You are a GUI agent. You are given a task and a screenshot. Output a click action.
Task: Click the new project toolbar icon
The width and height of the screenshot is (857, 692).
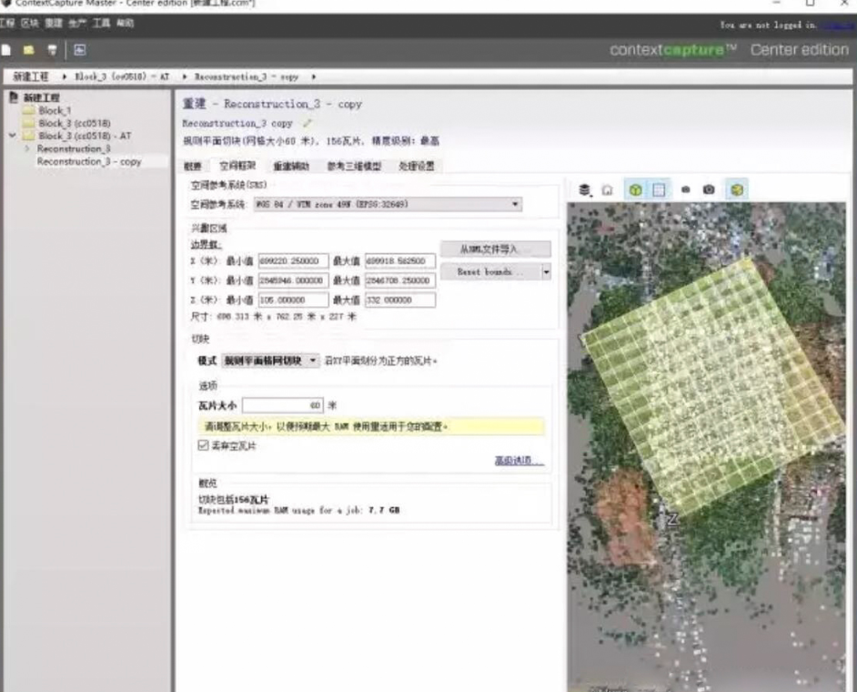click(x=6, y=50)
